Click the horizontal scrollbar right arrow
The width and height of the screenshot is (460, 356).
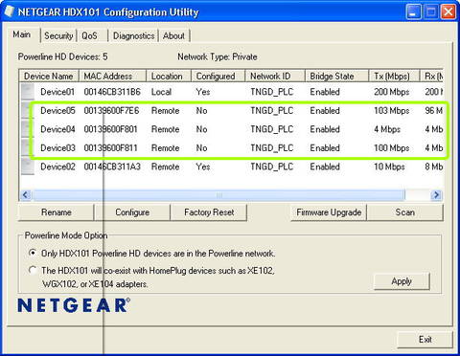(x=436, y=195)
